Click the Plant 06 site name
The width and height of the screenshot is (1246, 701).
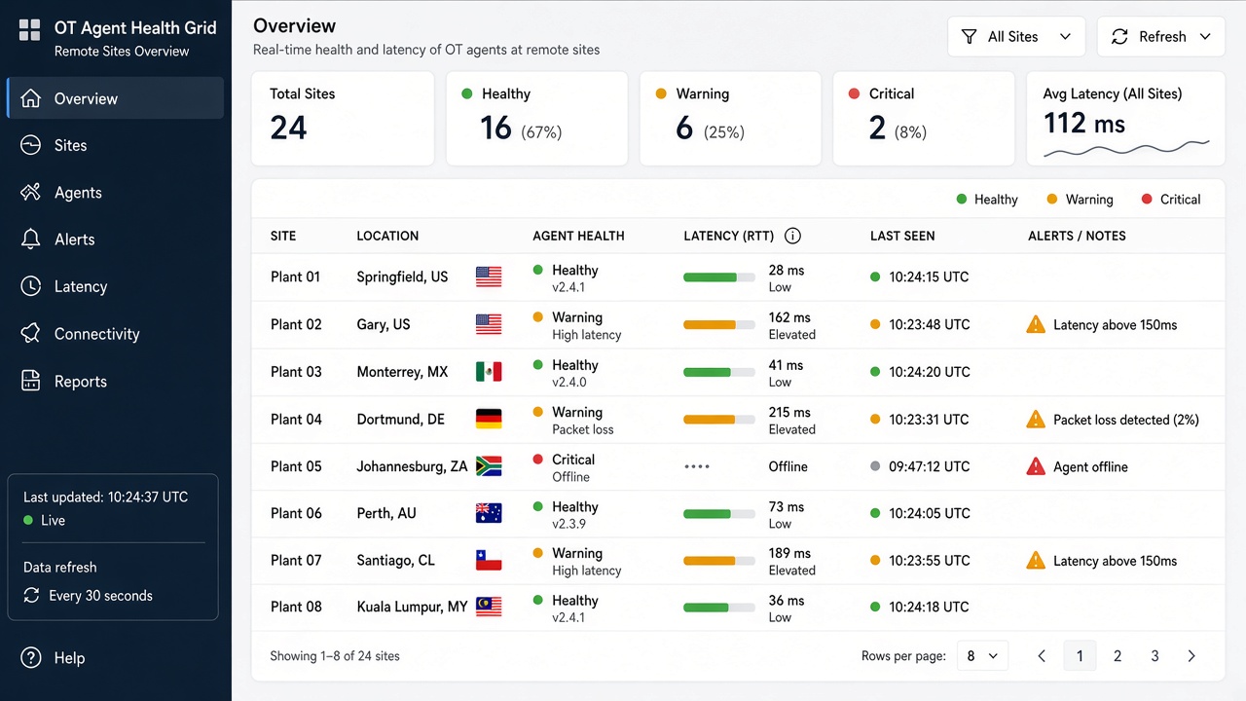click(296, 513)
